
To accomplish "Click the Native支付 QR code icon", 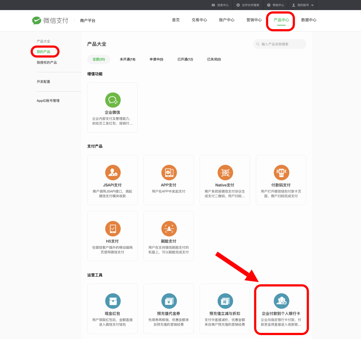I will [225, 172].
